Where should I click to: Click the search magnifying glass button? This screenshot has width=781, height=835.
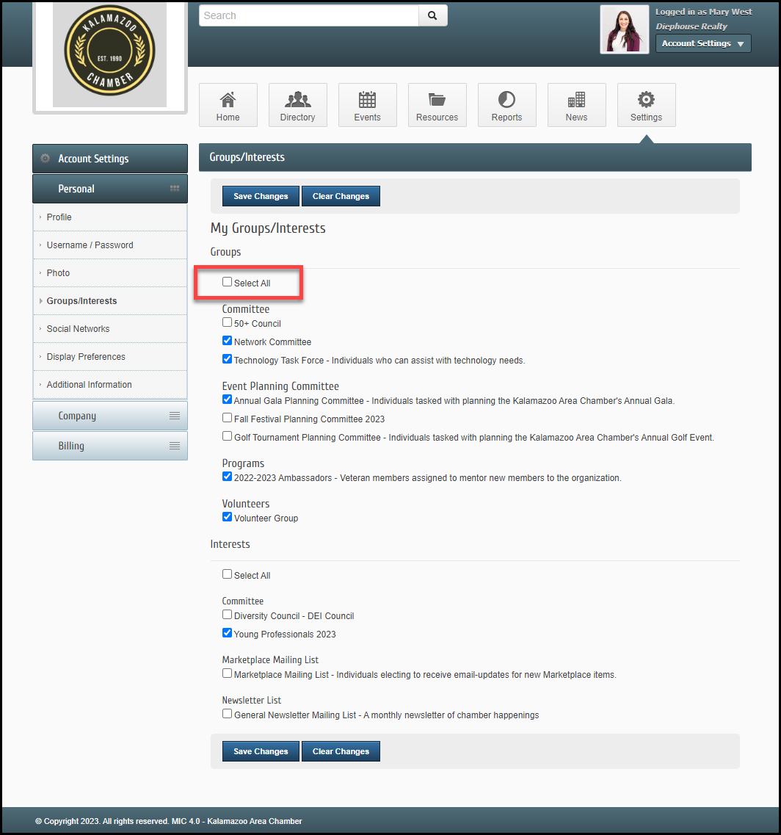point(432,15)
